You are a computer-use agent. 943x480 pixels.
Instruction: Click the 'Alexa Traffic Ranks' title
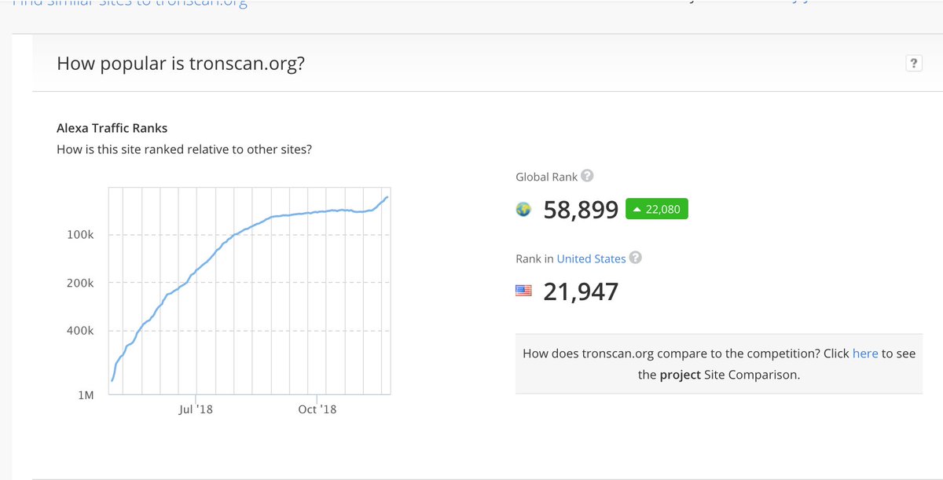pyautogui.click(x=112, y=128)
